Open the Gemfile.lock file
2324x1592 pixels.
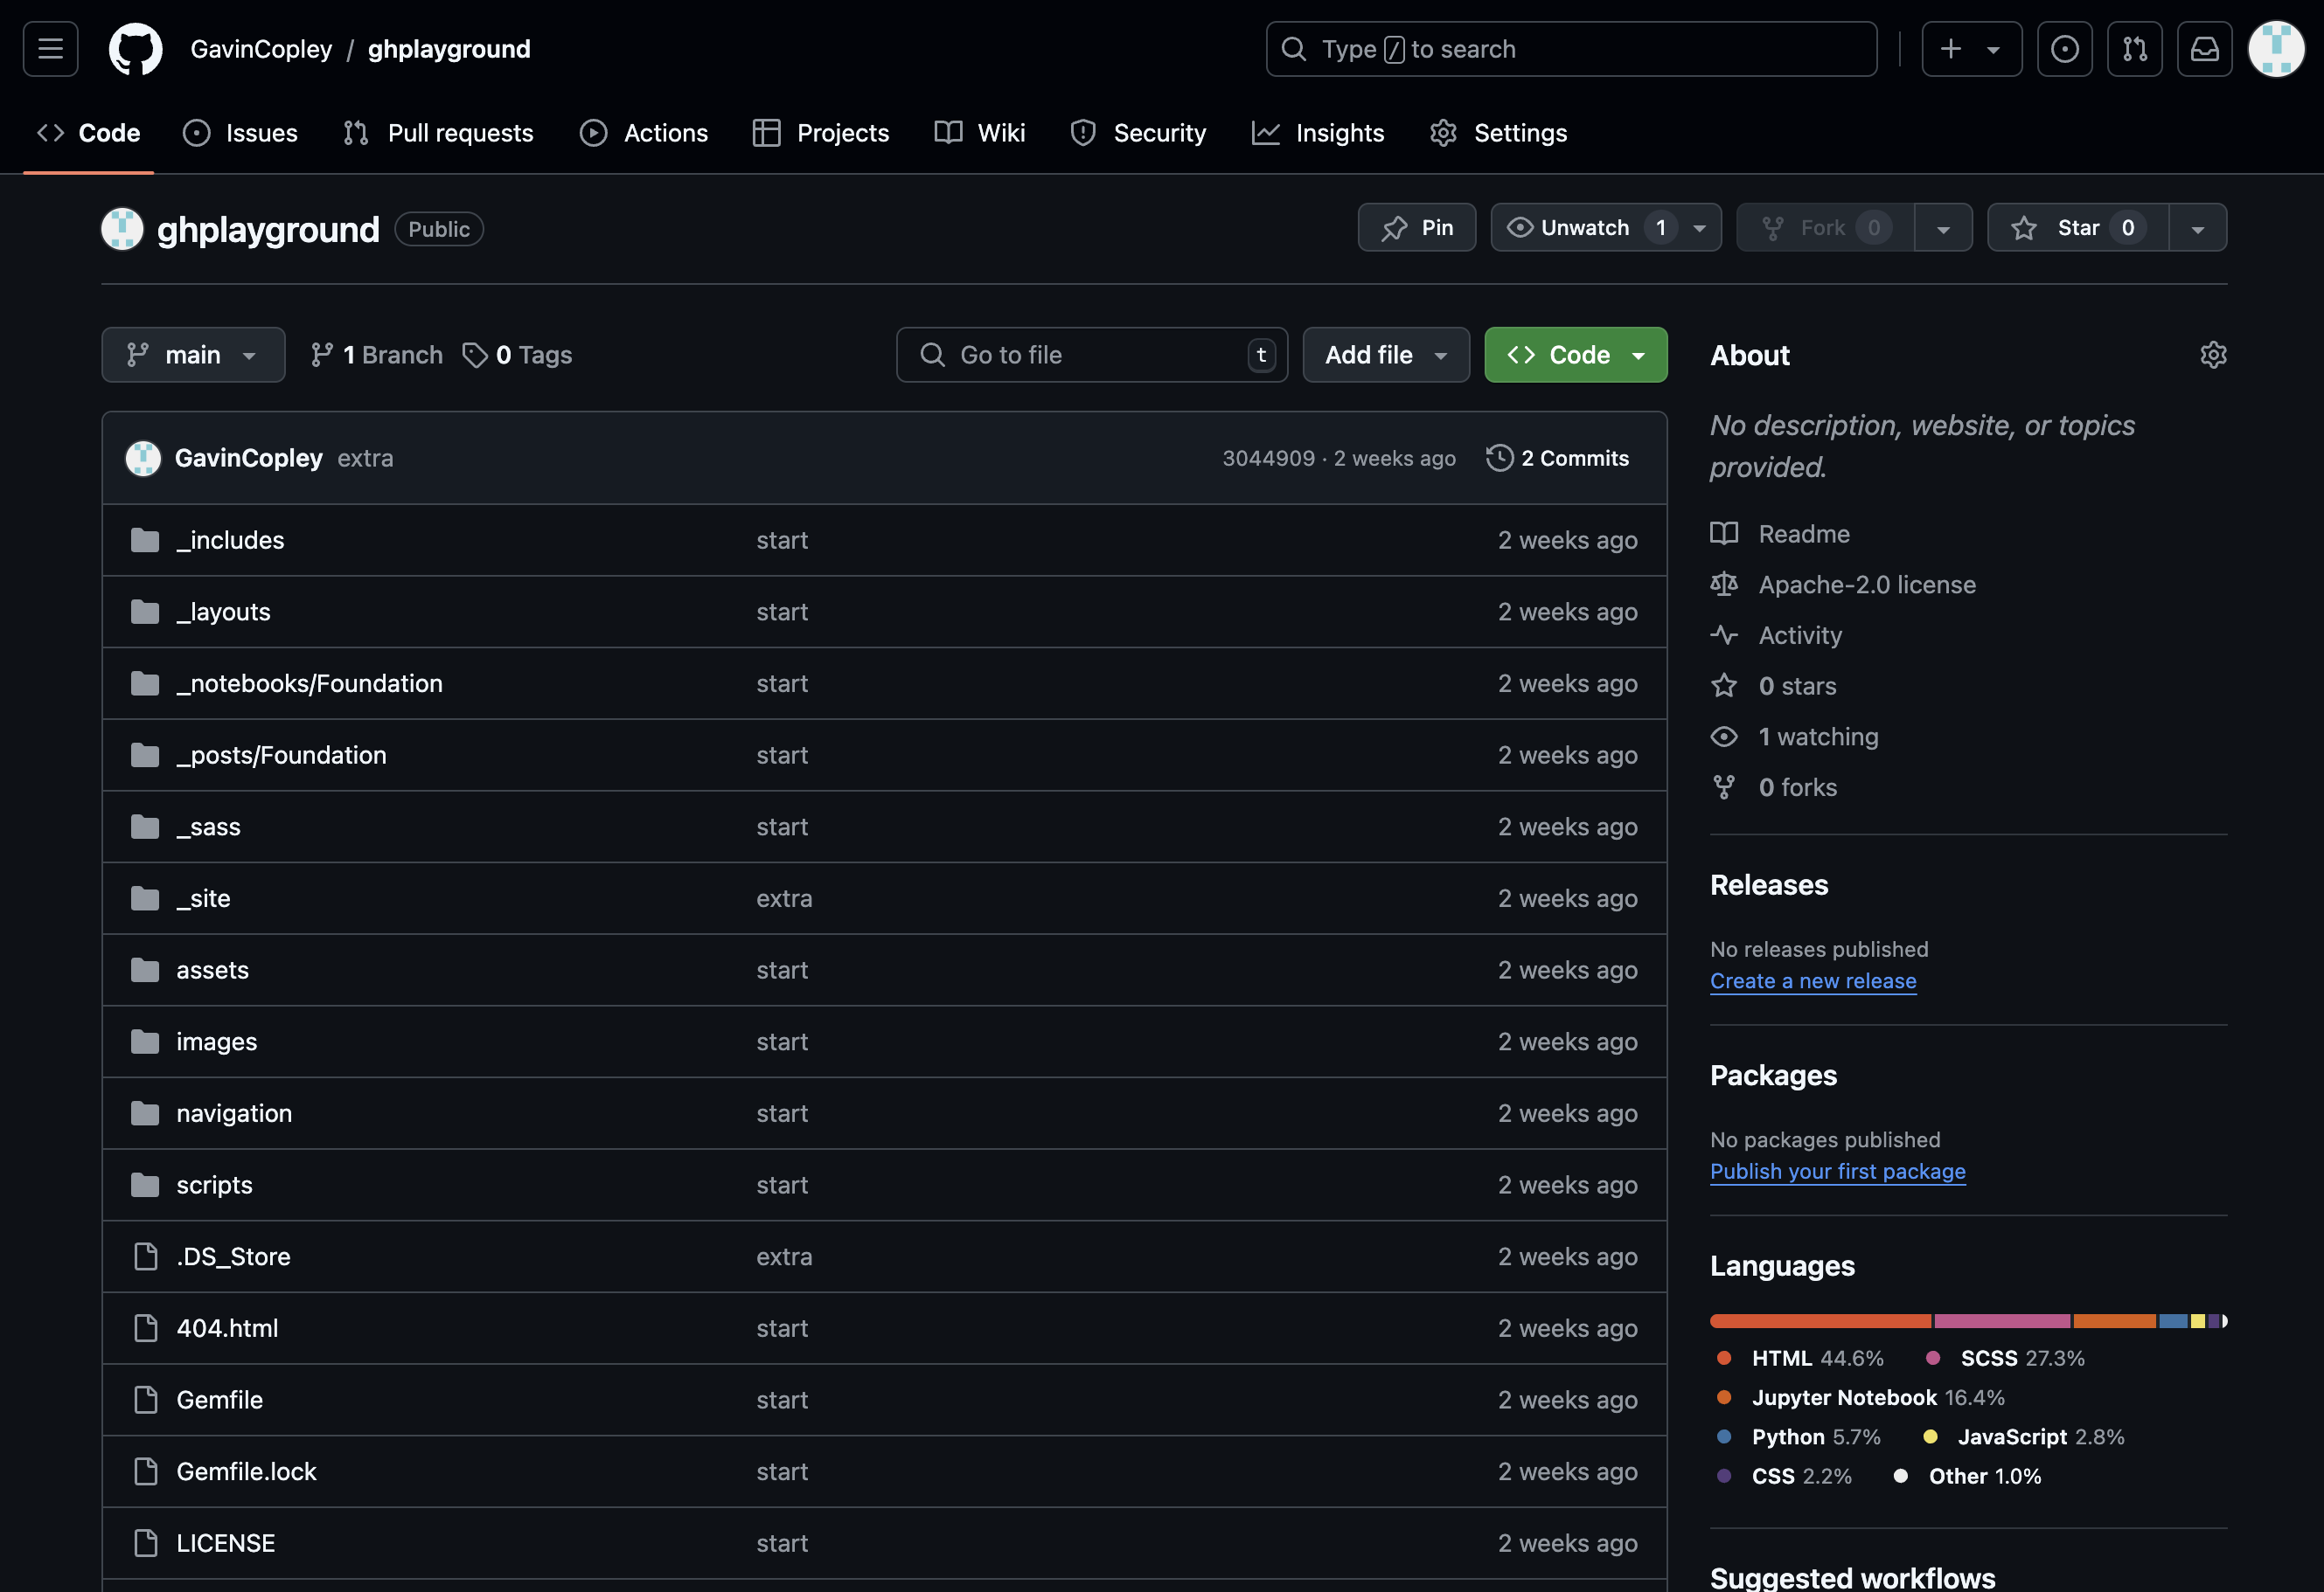coord(246,1471)
